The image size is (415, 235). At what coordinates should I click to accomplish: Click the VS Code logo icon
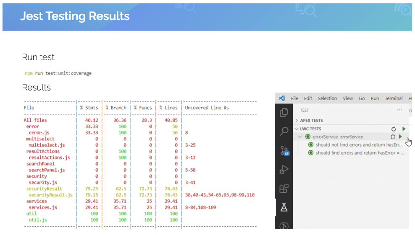point(282,98)
